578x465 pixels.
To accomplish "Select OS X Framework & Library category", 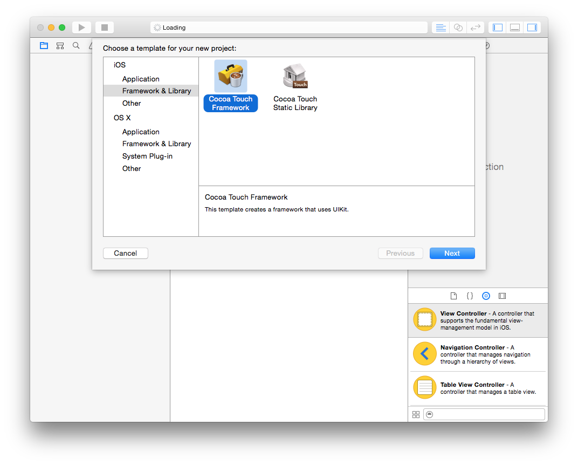I will pos(157,144).
